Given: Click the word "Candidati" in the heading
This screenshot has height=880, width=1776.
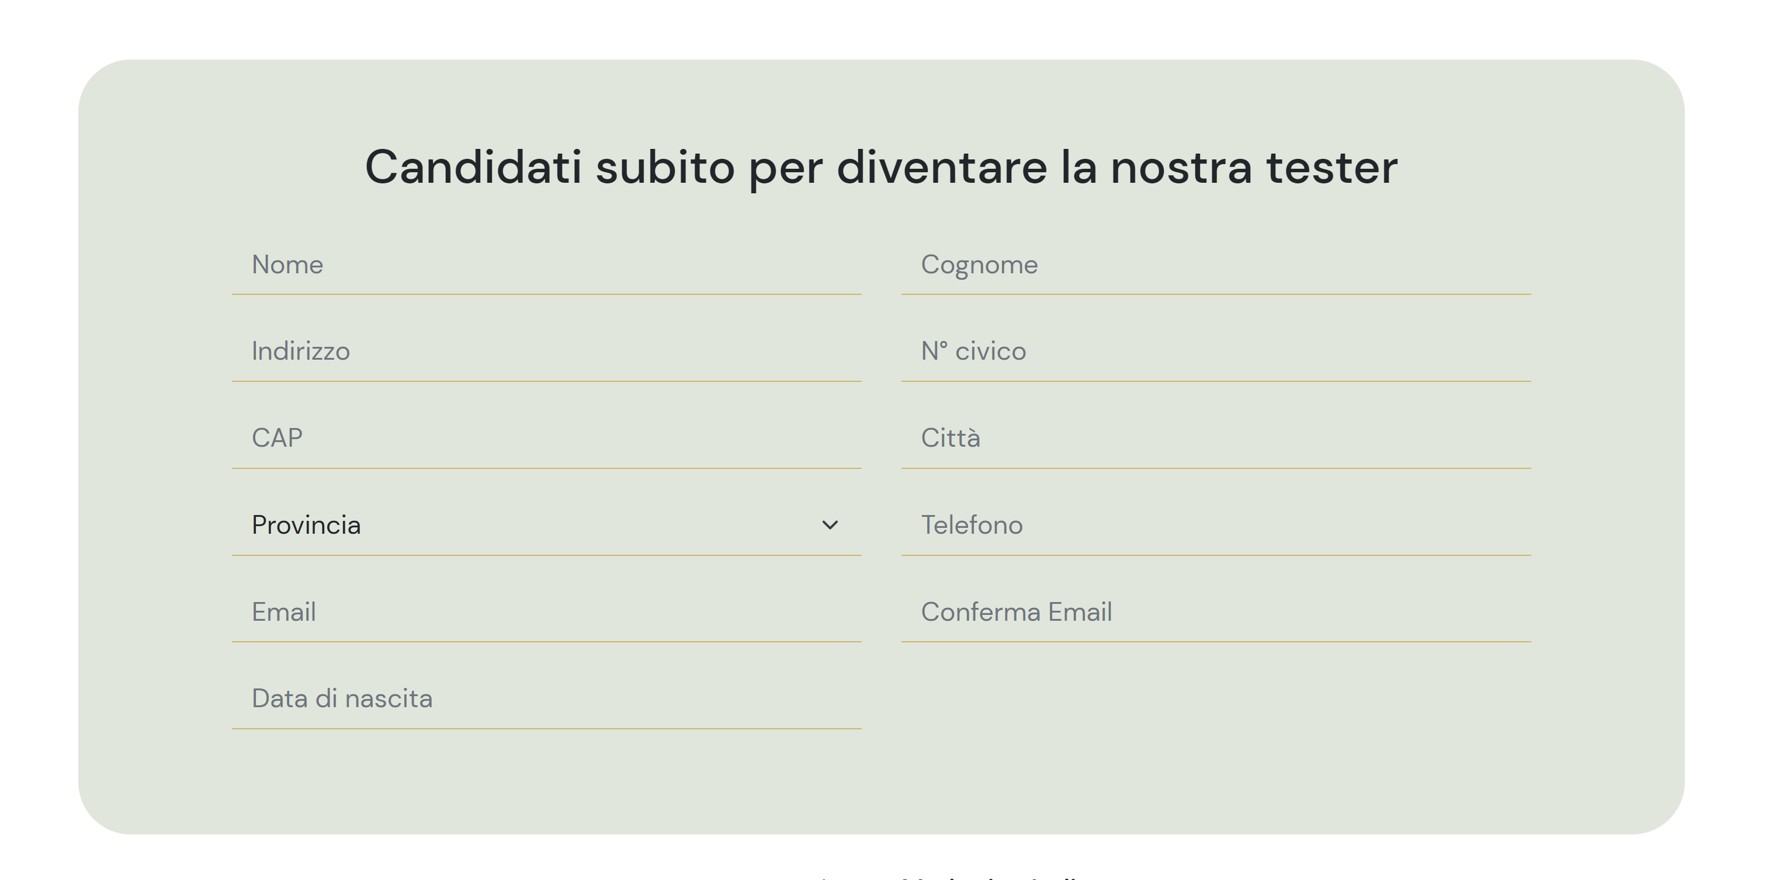Looking at the screenshot, I should pyautogui.click(x=473, y=168).
